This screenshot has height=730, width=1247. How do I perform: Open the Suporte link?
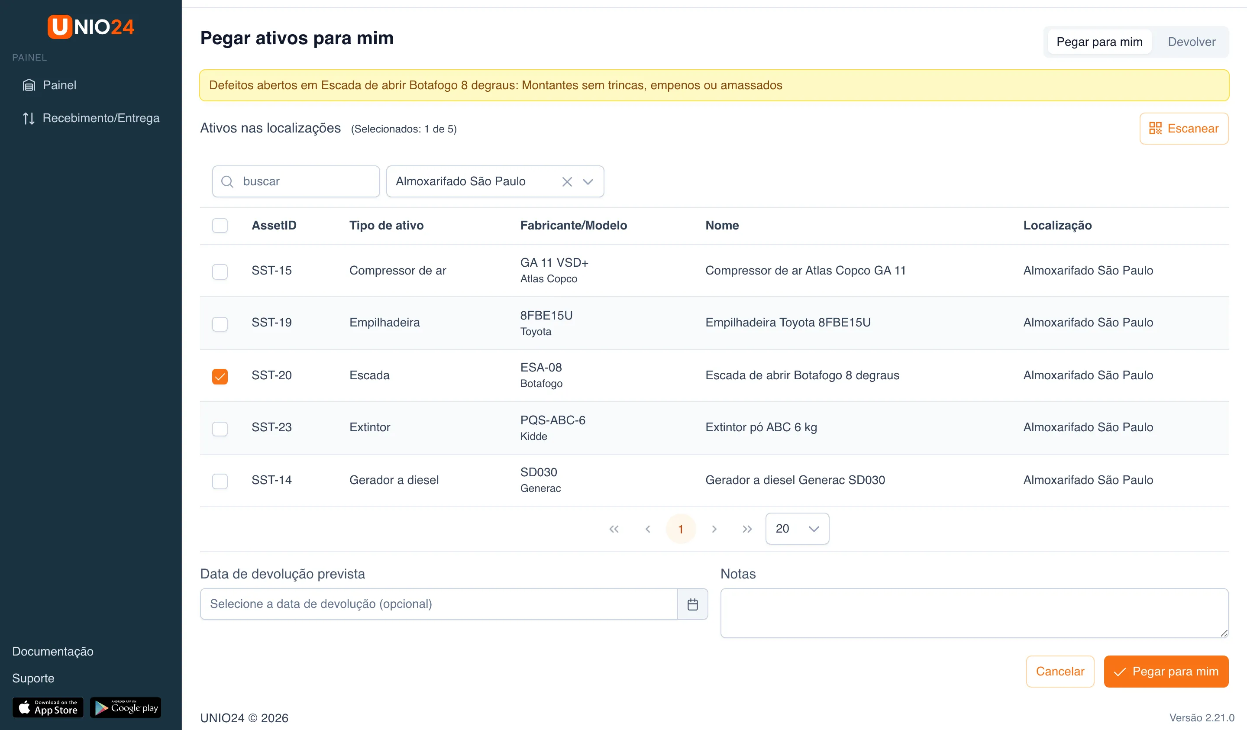click(33, 678)
